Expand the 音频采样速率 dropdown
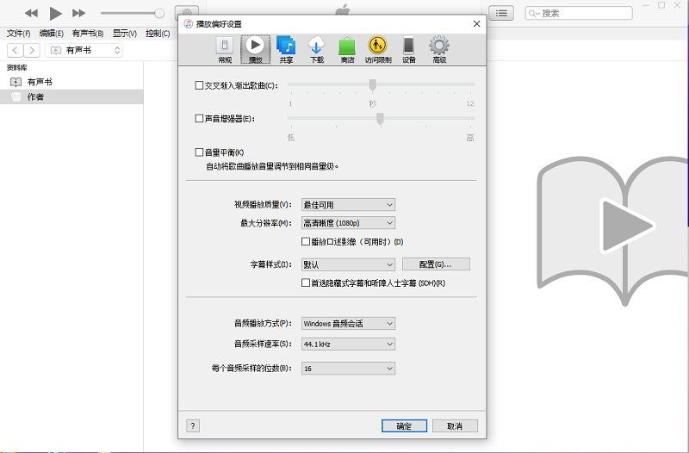 click(x=348, y=344)
